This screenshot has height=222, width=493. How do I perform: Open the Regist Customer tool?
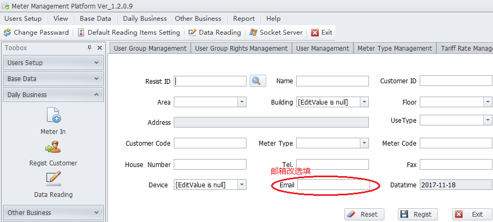[53, 147]
